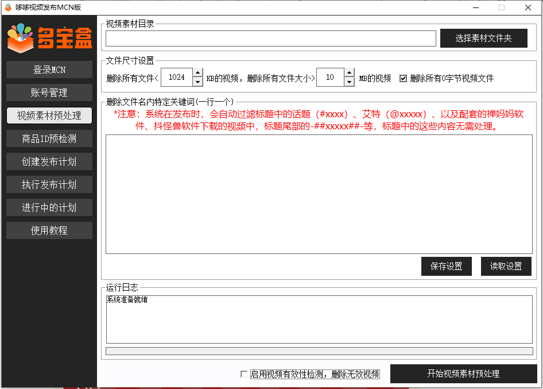543x389 pixels.
Task: Increase the maximum MB size value
Action: (349, 72)
